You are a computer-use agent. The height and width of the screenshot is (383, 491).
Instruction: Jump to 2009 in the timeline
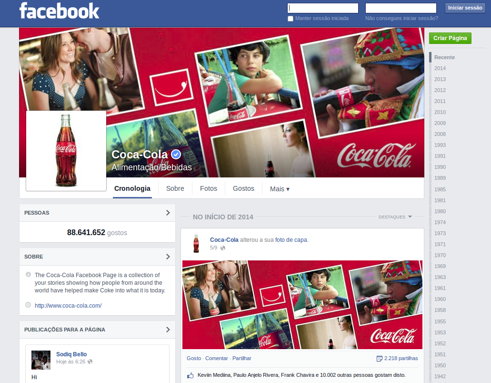(x=440, y=123)
